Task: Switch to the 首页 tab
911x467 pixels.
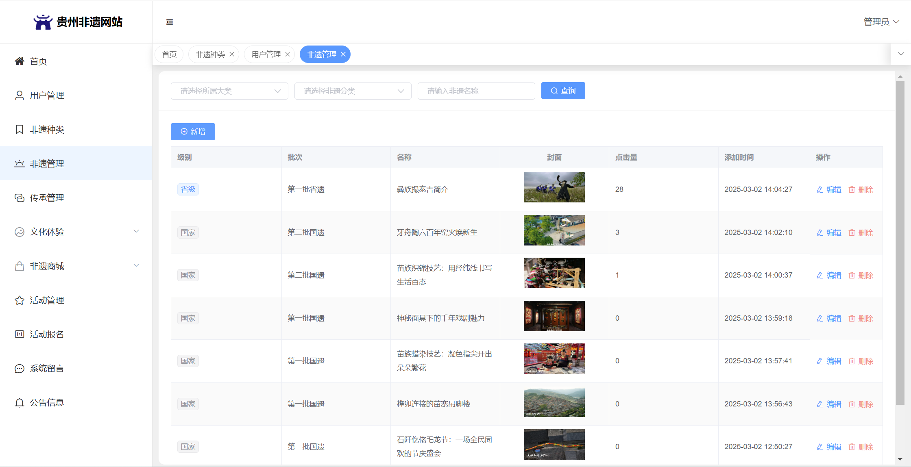Action: (169, 54)
